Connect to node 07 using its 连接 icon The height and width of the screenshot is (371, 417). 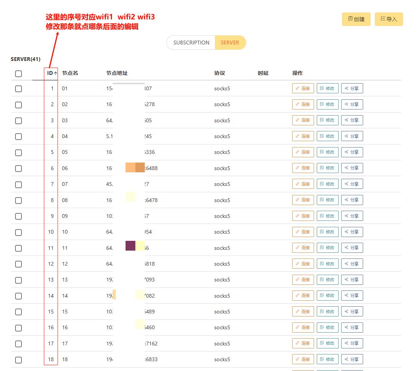(x=303, y=184)
